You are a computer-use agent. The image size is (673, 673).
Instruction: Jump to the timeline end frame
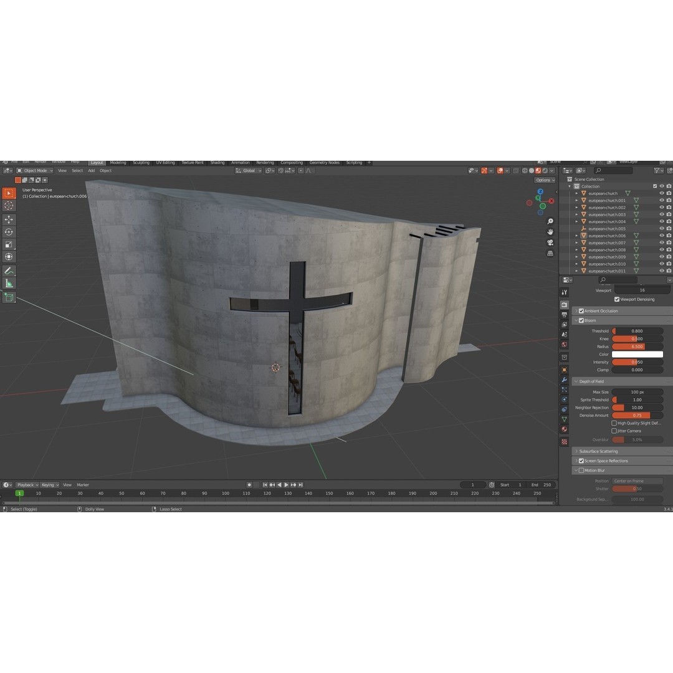pos(300,485)
